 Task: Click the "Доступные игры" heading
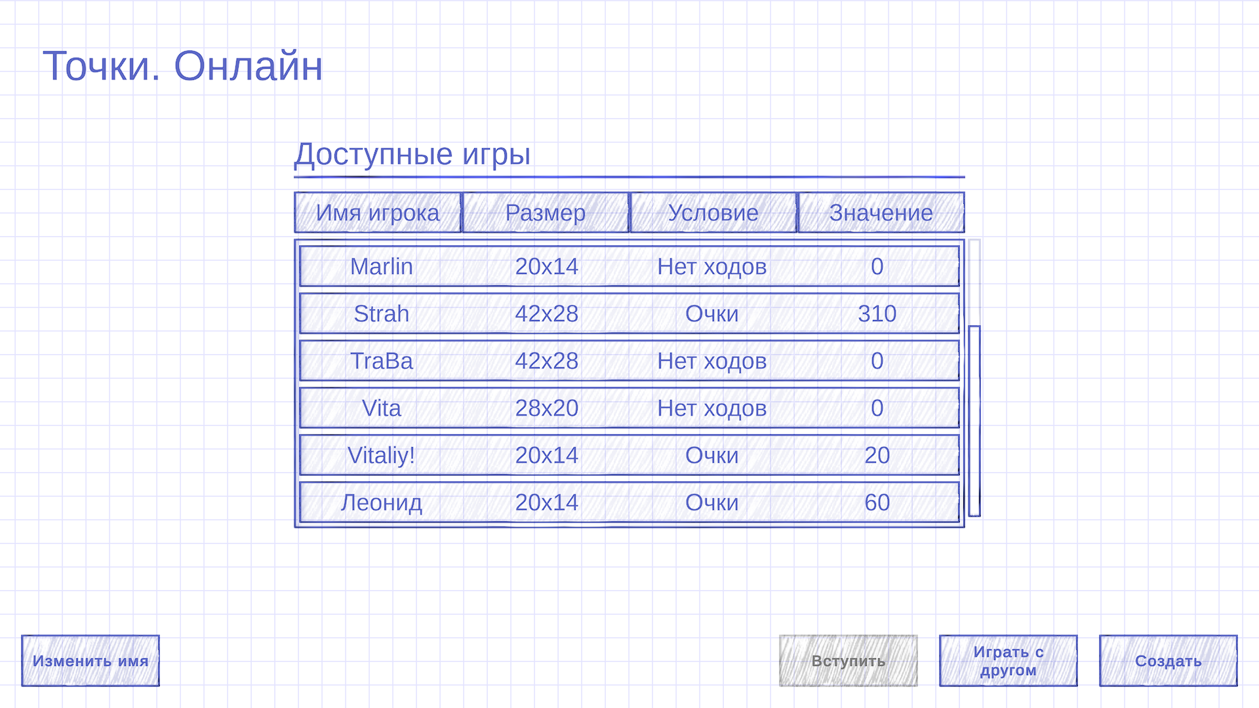(x=413, y=155)
